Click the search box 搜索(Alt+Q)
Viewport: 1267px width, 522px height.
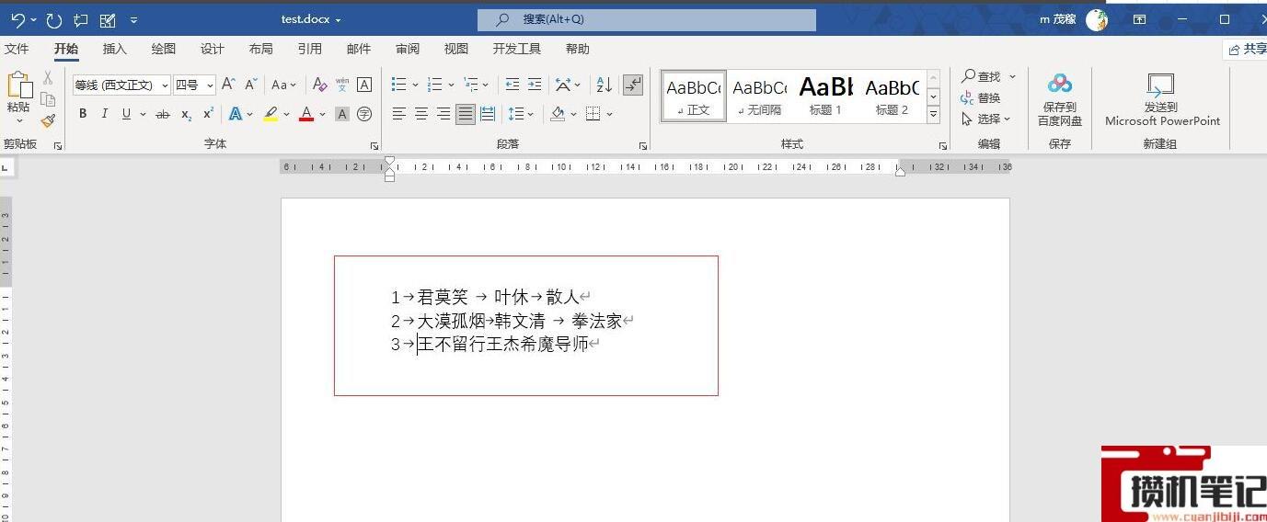(x=646, y=19)
